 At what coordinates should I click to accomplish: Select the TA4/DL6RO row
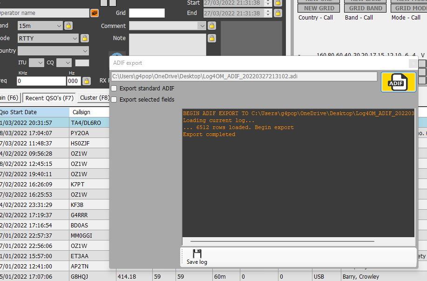tap(54, 123)
